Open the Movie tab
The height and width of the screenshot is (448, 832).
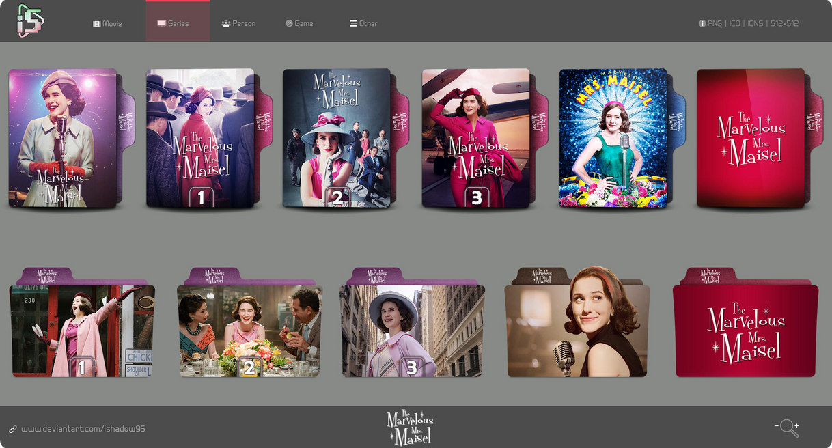coord(107,23)
